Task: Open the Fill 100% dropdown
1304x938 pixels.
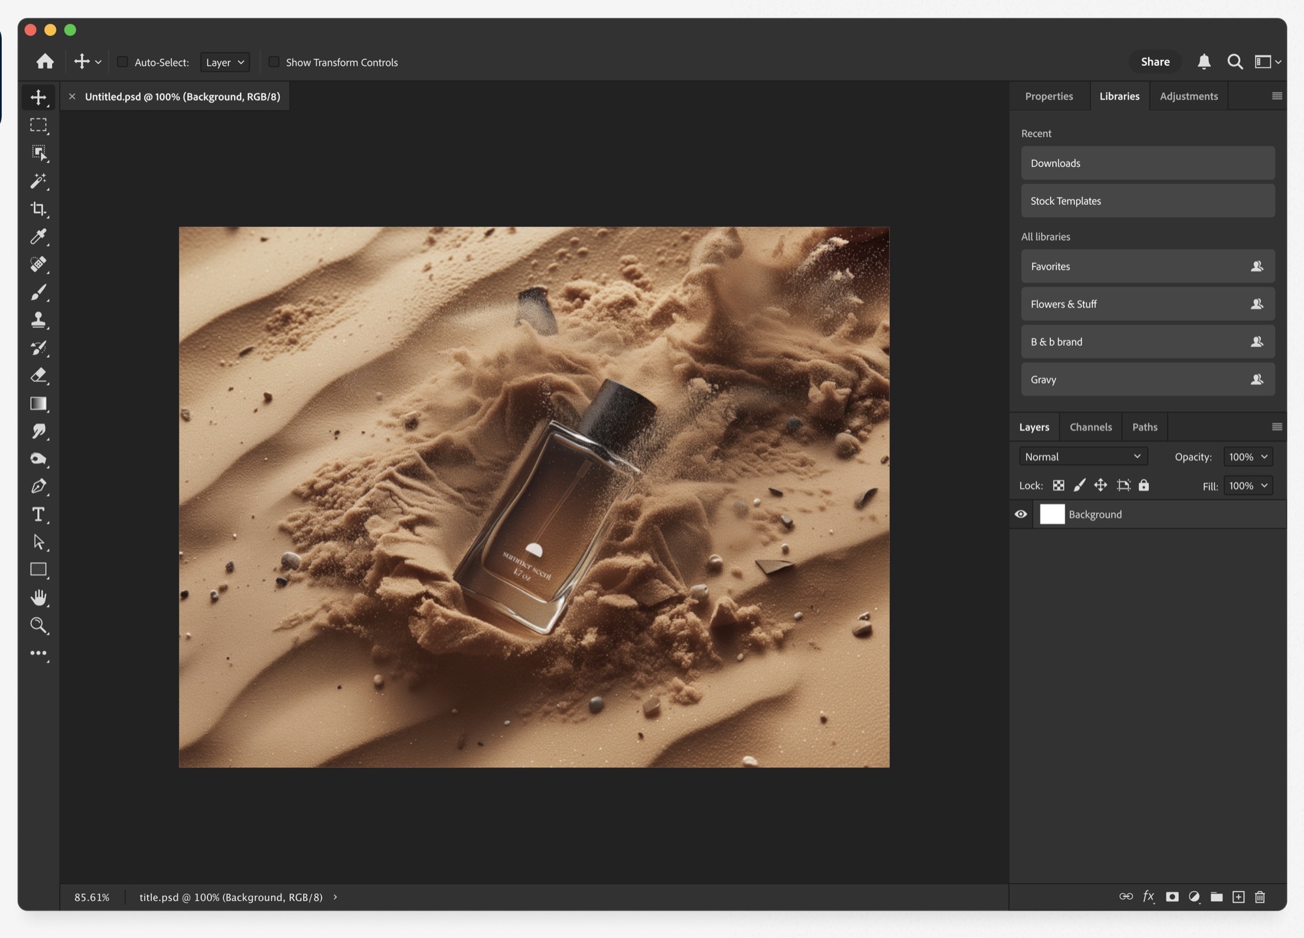Action: (x=1248, y=485)
